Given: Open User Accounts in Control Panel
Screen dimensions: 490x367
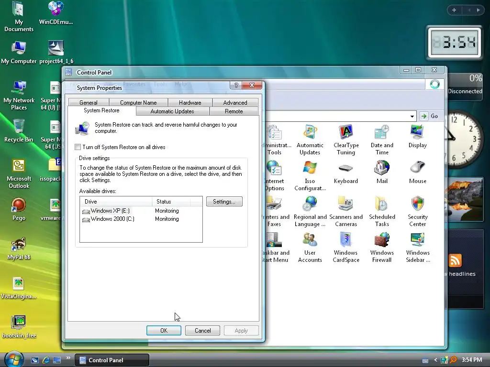Looking at the screenshot, I should click(310, 248).
